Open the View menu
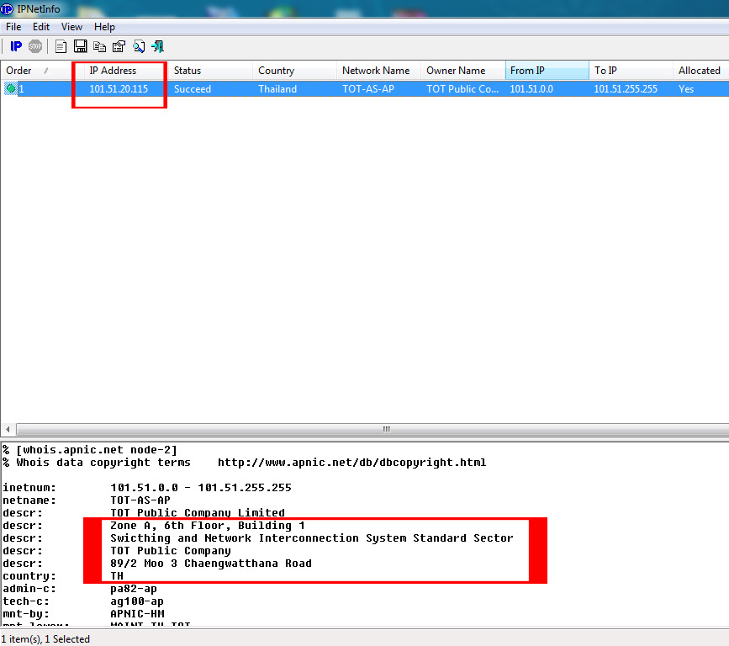Image resolution: width=729 pixels, height=646 pixels. tap(71, 27)
